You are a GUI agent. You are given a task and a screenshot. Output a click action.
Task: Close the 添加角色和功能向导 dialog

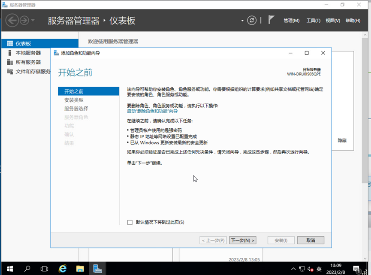pos(323,53)
